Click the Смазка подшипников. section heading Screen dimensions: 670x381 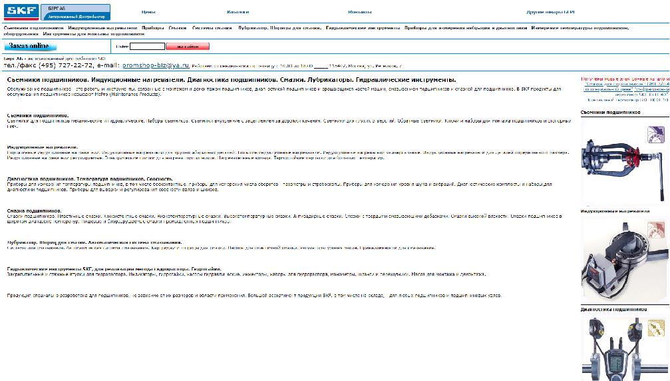click(x=34, y=210)
